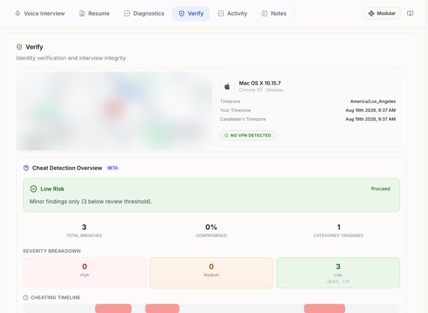428x313 pixels.
Task: Go to the Activity tab
Action: tap(232, 13)
